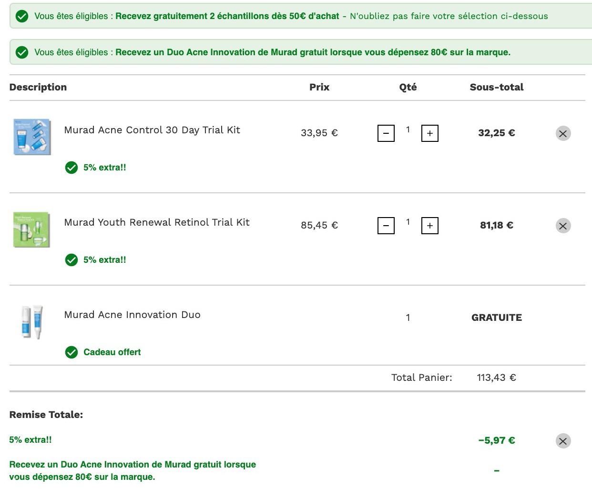Click the check icon beside Retinol Kit 5% extra
The image size is (592, 497).
71,260
